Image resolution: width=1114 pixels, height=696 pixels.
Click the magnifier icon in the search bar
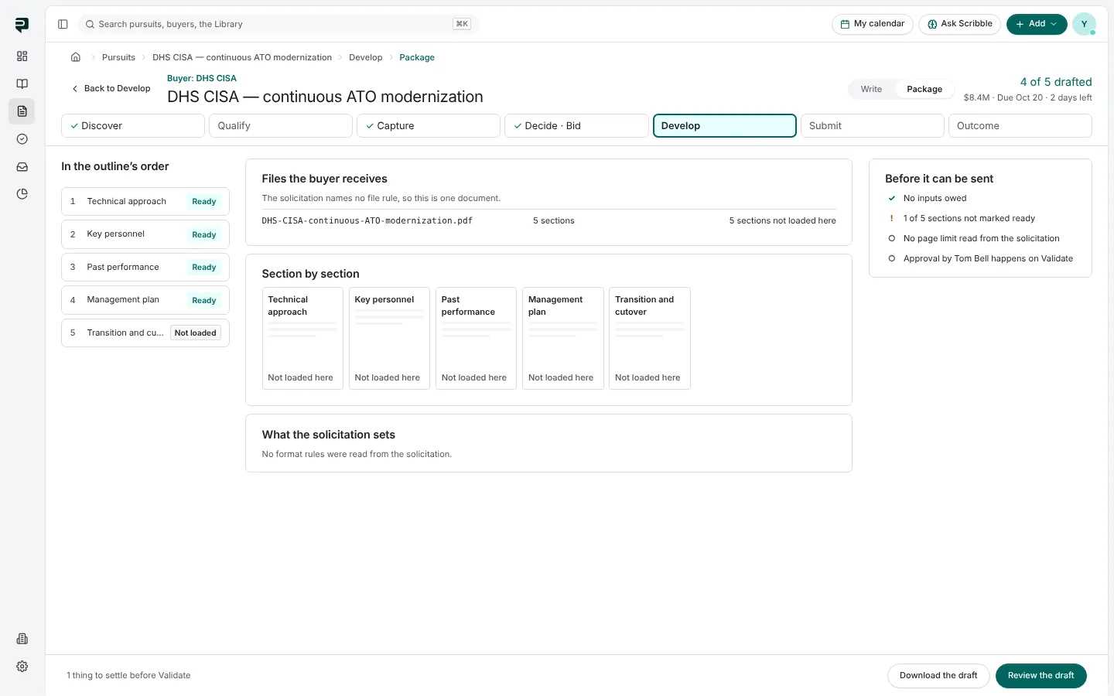coord(90,24)
